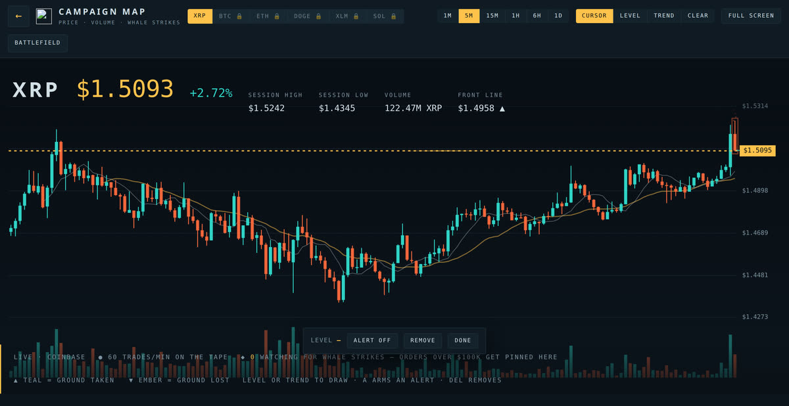Toggle the Alert Off button for the level
The height and width of the screenshot is (406, 789).
pos(372,340)
